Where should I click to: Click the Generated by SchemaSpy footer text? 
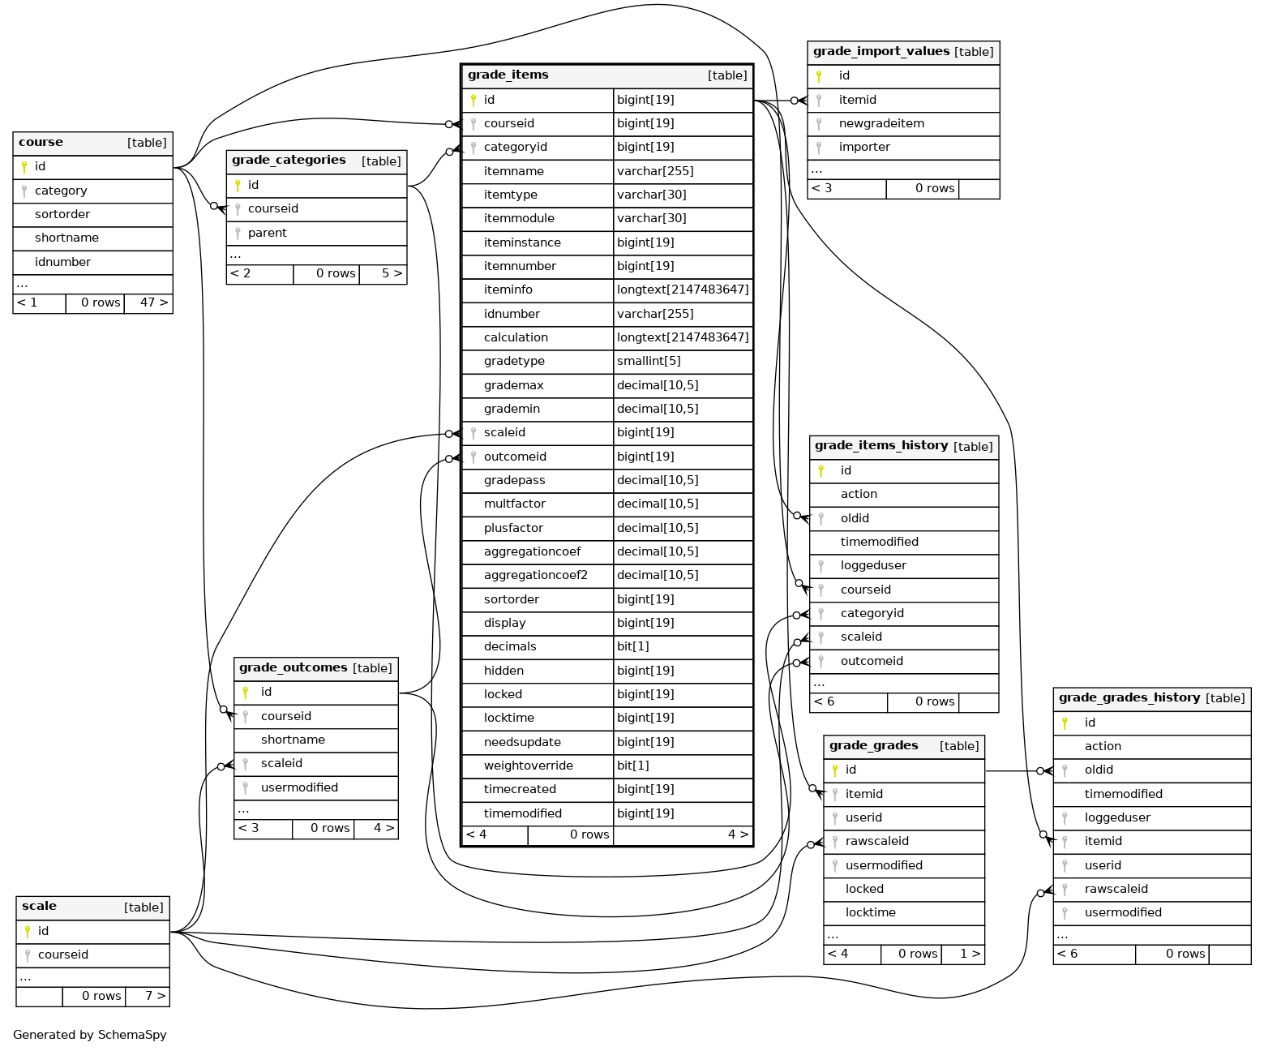pyautogui.click(x=90, y=1035)
